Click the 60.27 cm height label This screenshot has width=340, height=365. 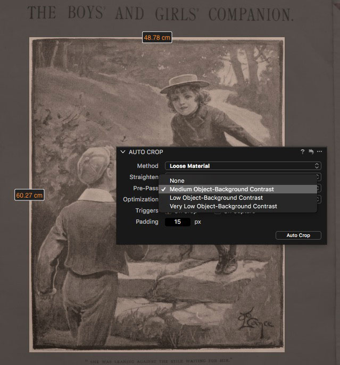(x=29, y=195)
